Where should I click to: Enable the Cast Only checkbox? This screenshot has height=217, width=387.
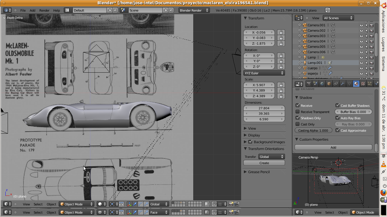[x=297, y=124]
